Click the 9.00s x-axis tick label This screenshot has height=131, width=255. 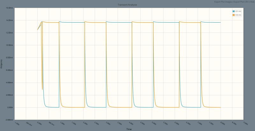pos(245,123)
